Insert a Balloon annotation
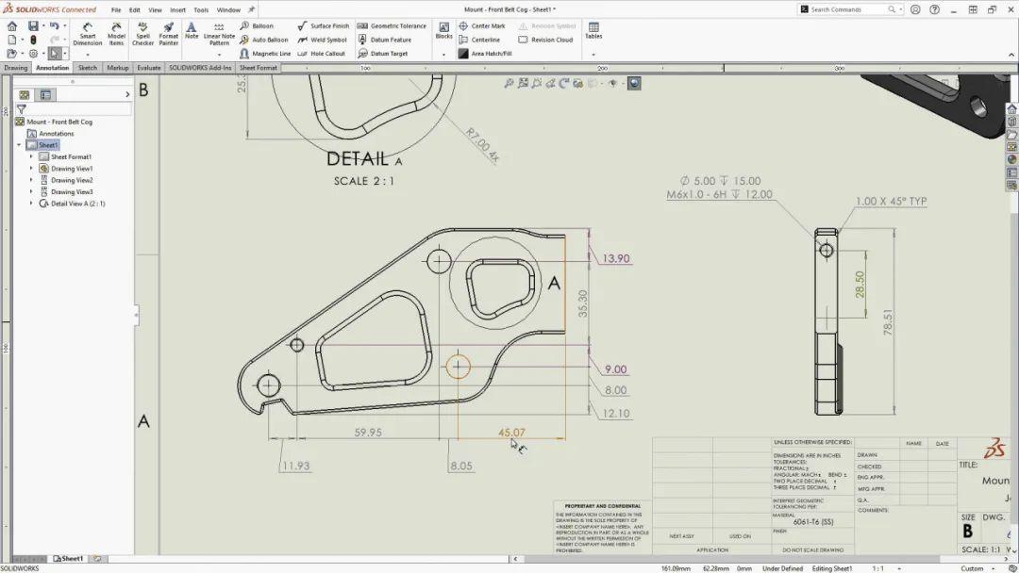This screenshot has height=573, width=1019. click(x=262, y=25)
